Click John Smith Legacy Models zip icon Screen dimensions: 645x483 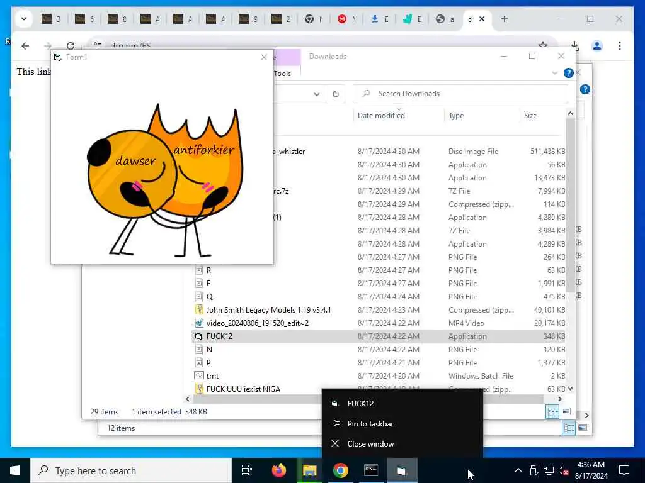[x=199, y=310]
